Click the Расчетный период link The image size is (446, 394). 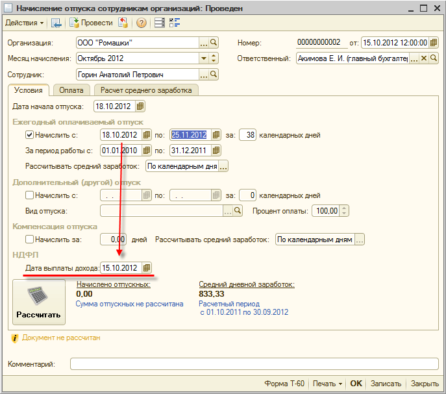point(229,304)
